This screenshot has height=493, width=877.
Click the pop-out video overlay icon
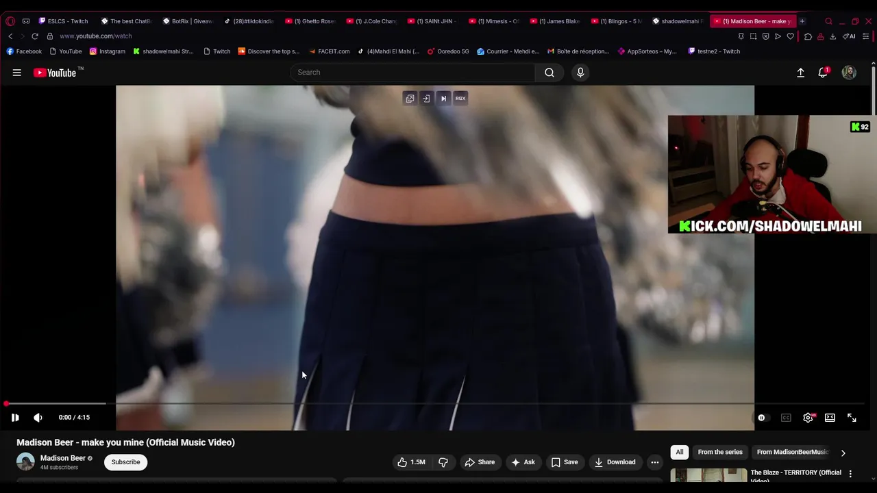pyautogui.click(x=410, y=99)
